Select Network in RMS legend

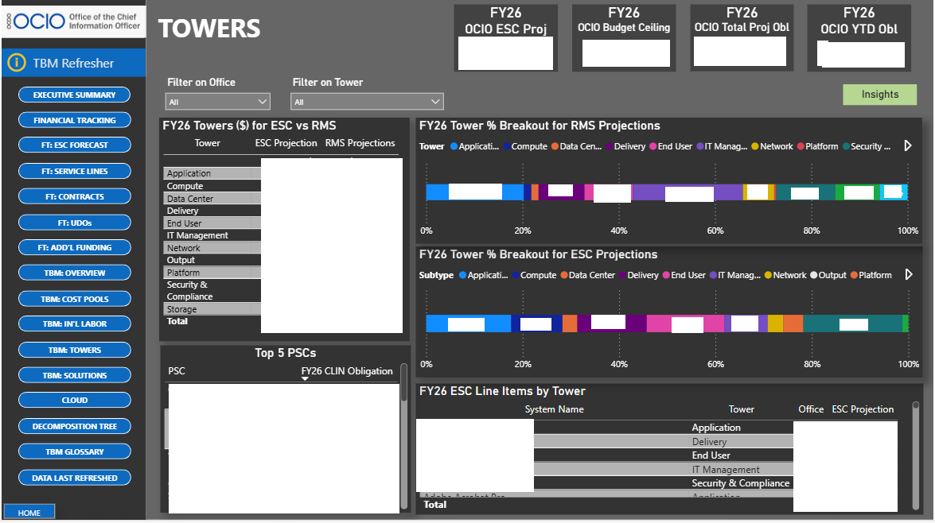pos(772,146)
